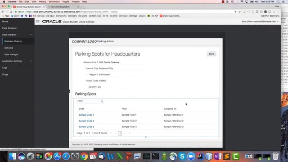This screenshot has width=288, height=162.
Task: Open the Window menu
Action: pos(76,2)
